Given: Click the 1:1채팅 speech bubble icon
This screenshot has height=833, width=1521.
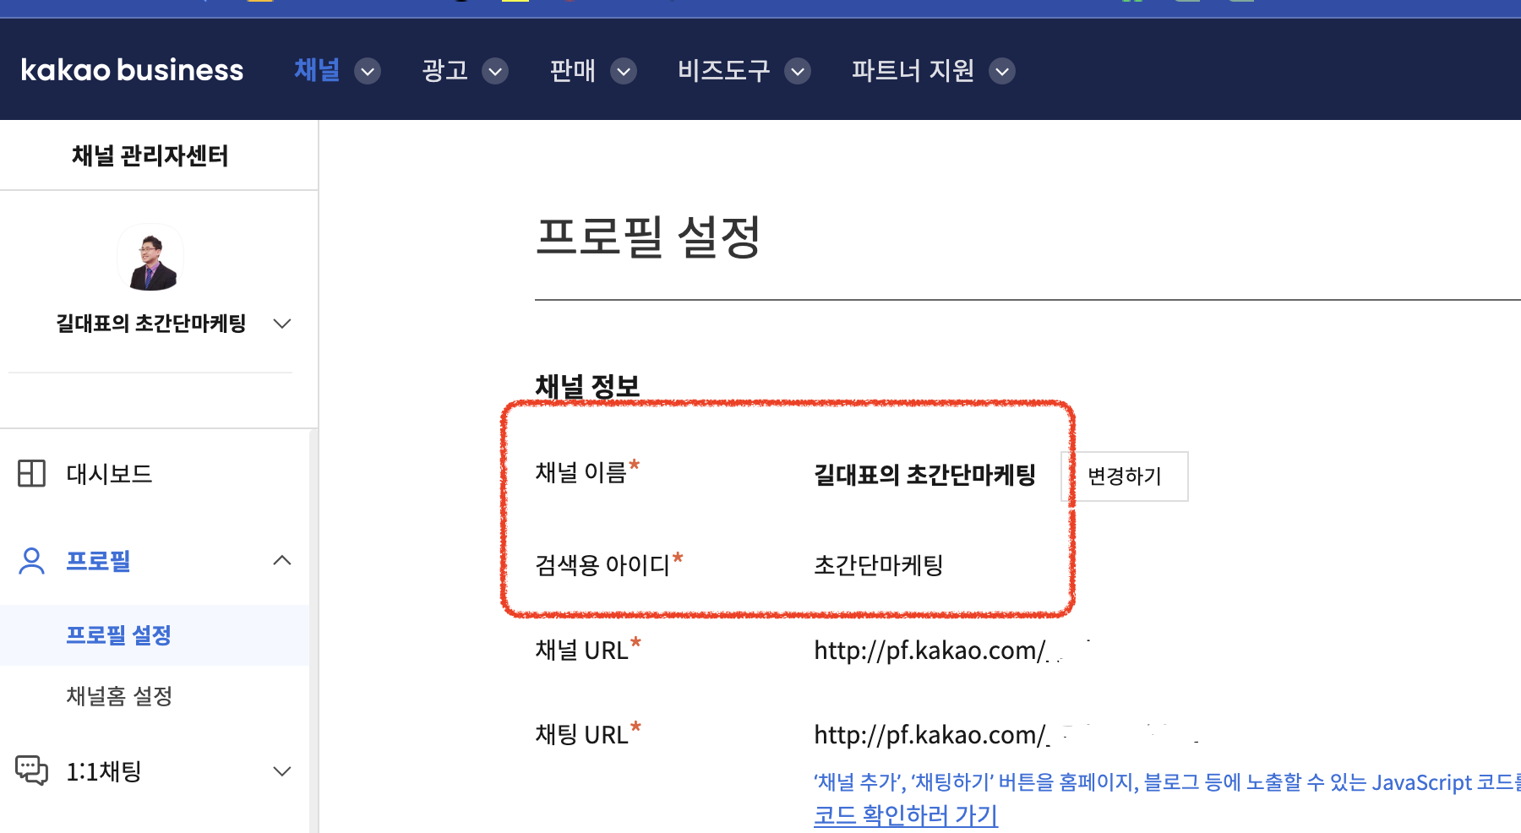Looking at the screenshot, I should coord(32,770).
